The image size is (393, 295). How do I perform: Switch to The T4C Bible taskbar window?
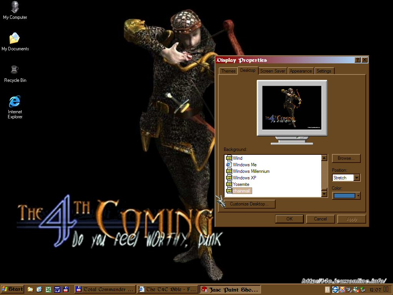(167, 289)
